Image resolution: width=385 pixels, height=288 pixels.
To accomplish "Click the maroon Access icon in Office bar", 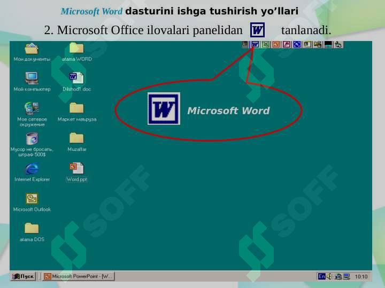I will click(x=286, y=44).
